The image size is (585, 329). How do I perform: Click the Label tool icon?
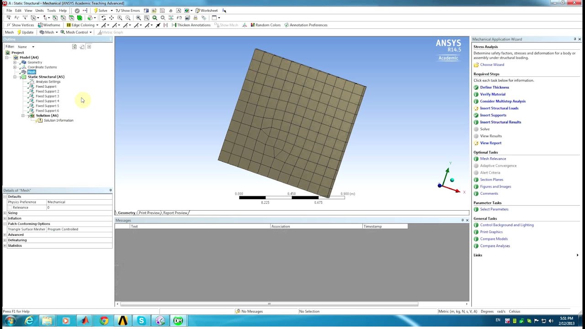tap(9, 18)
